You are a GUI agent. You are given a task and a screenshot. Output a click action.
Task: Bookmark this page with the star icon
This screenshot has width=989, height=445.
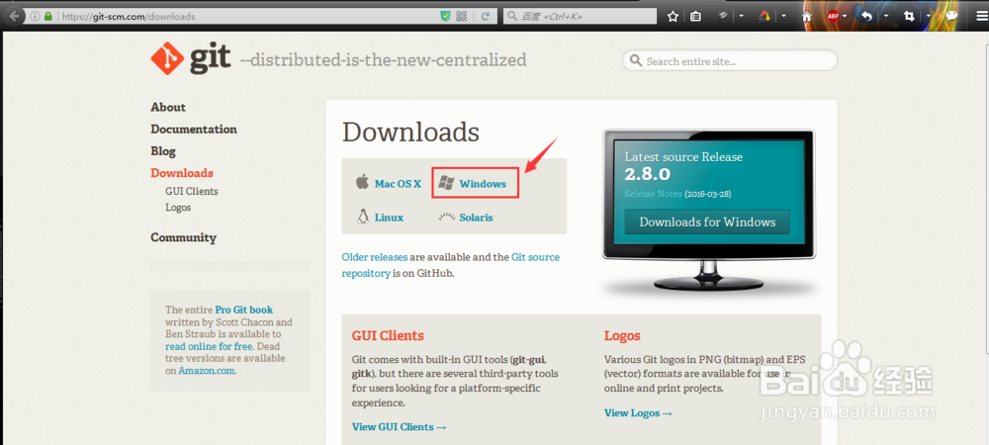(673, 17)
